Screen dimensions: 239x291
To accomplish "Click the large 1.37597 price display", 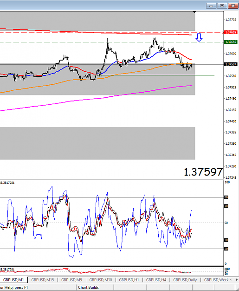I will click(x=203, y=172).
